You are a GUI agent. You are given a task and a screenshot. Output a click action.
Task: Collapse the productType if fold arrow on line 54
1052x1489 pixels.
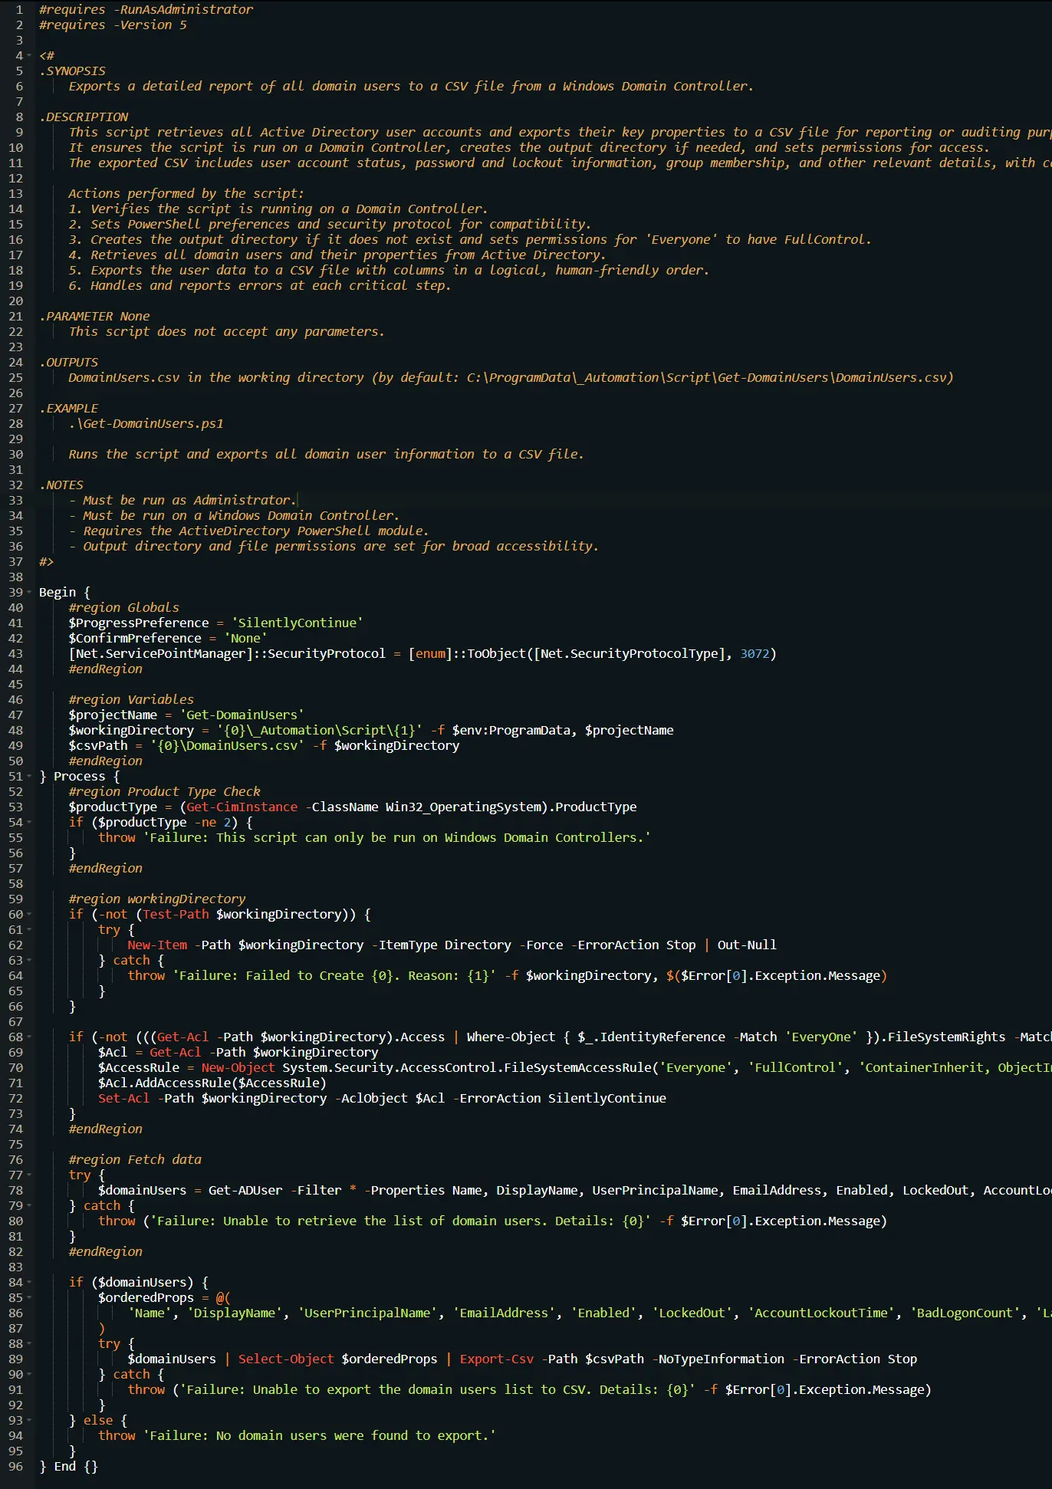pos(29,822)
